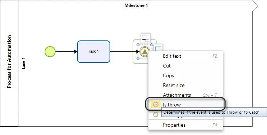Click the top-left resize handle of the event

click(138, 45)
